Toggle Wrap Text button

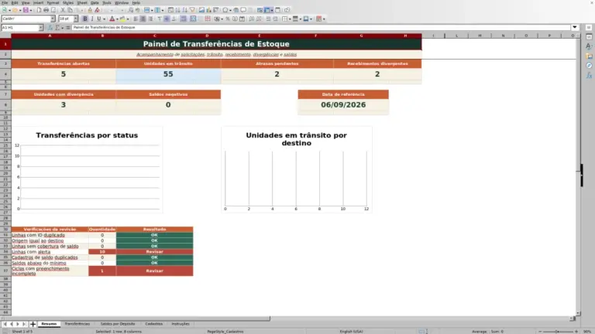coord(184,19)
